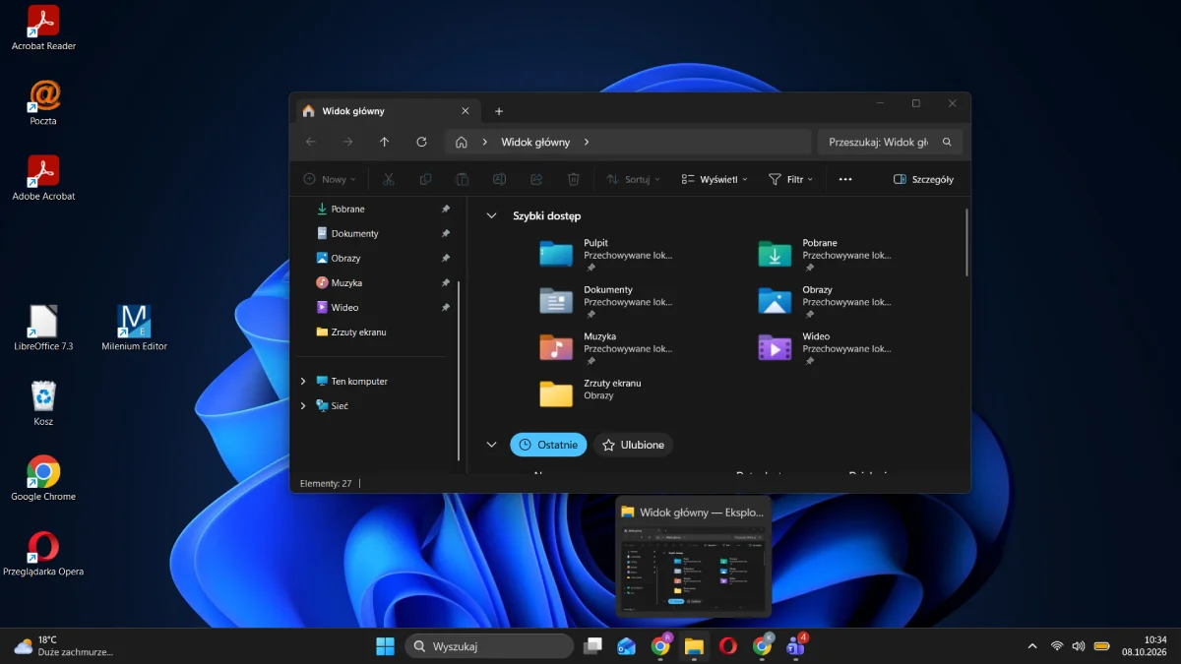Click the pin icon beside sidebar Muzyka
The width and height of the screenshot is (1181, 664).
(446, 282)
